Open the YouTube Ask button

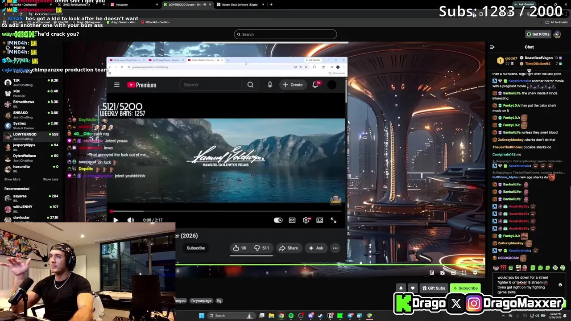(x=315, y=248)
